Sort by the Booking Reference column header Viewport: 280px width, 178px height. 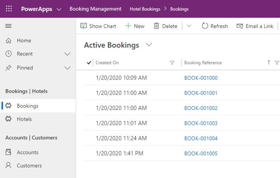tap(203, 63)
